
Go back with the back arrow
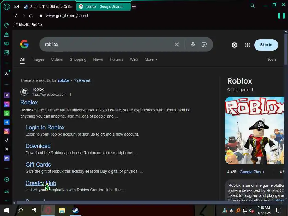point(16,16)
